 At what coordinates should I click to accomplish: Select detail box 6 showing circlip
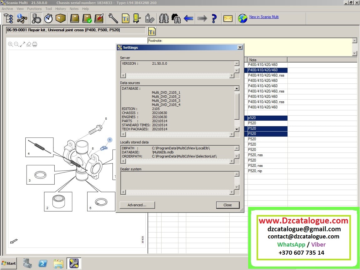(x=101, y=202)
